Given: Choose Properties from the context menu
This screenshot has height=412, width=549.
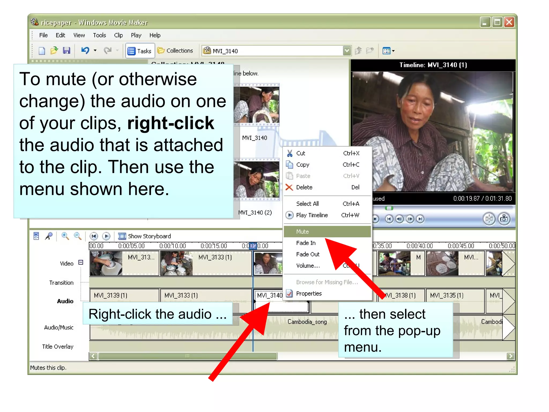Looking at the screenshot, I should 328,293.
